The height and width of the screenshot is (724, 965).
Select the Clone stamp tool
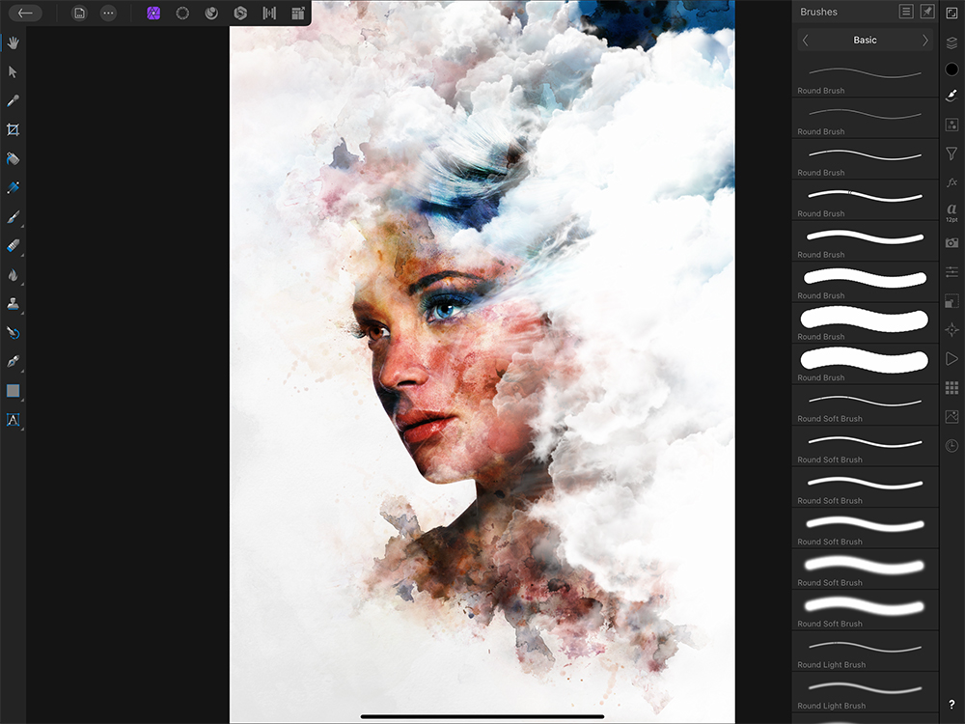(x=14, y=303)
